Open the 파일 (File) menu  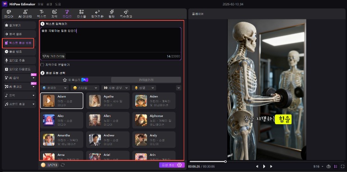pyautogui.click(x=40, y=4)
